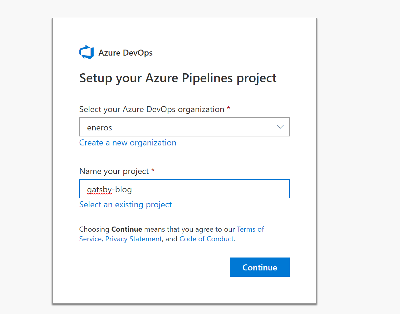Open the Code of Conduct link
The image size is (400, 314).
[206, 239]
